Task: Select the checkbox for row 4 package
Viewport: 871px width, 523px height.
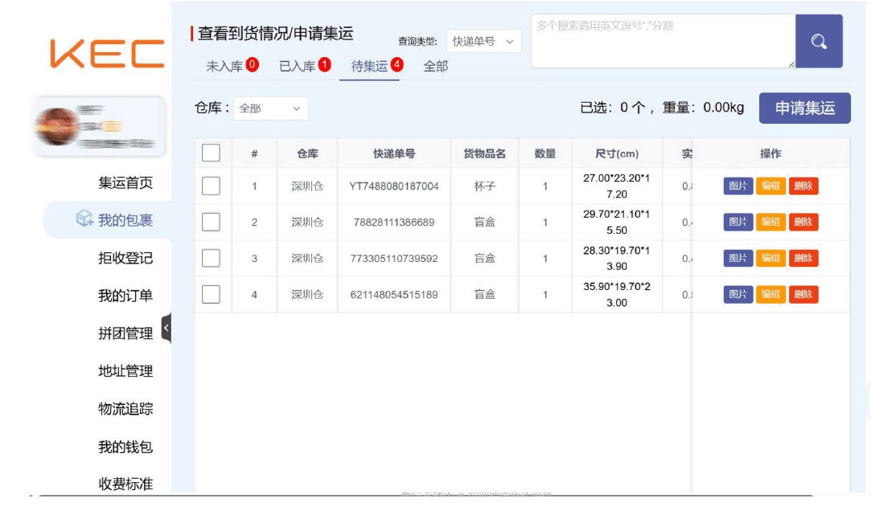Action: point(211,294)
